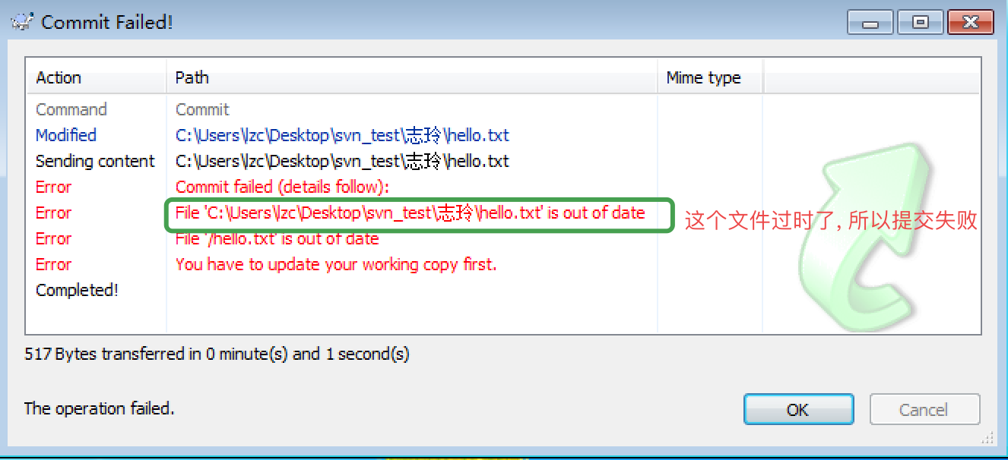
Task: Select the '/hello.txt' is out of date row
Action: click(277, 239)
